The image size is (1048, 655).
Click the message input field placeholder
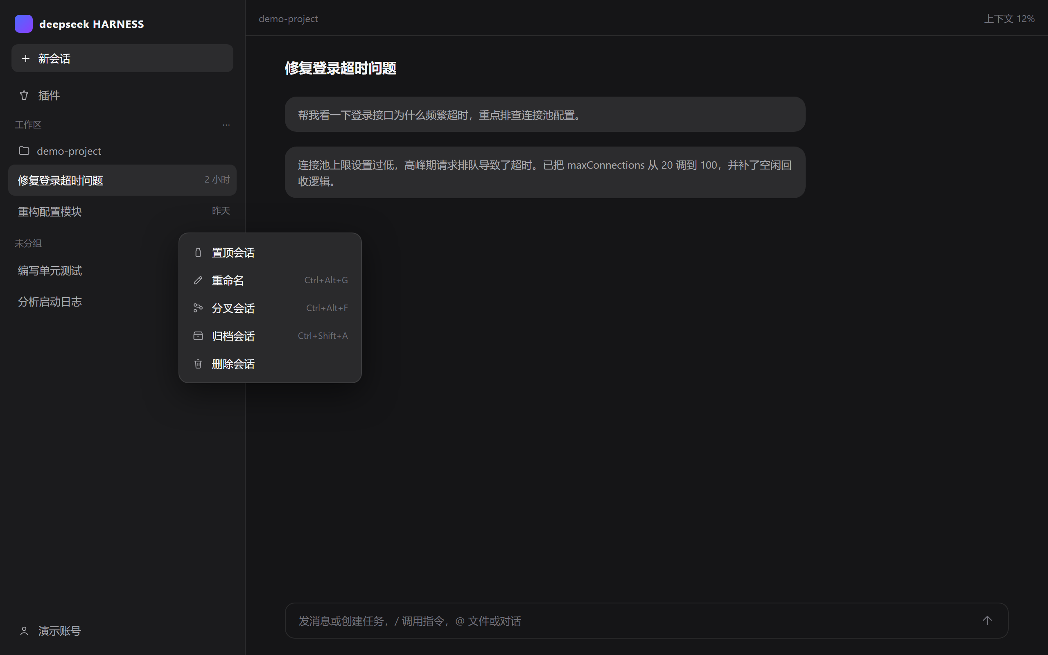click(646, 620)
